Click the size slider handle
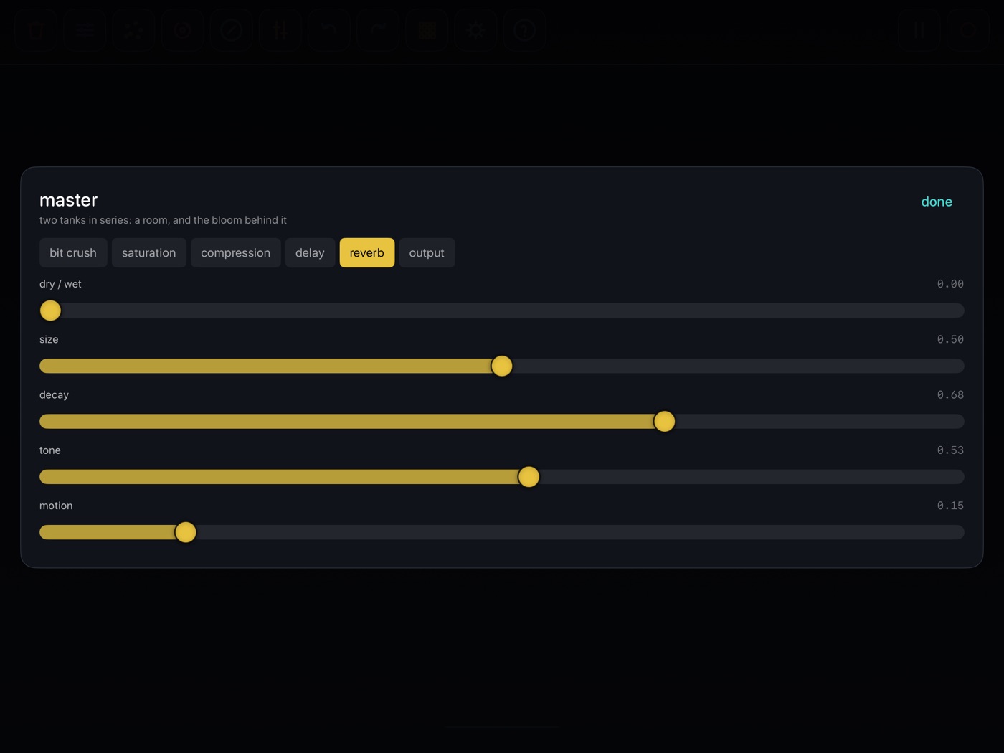The height and width of the screenshot is (753, 1004). (502, 366)
